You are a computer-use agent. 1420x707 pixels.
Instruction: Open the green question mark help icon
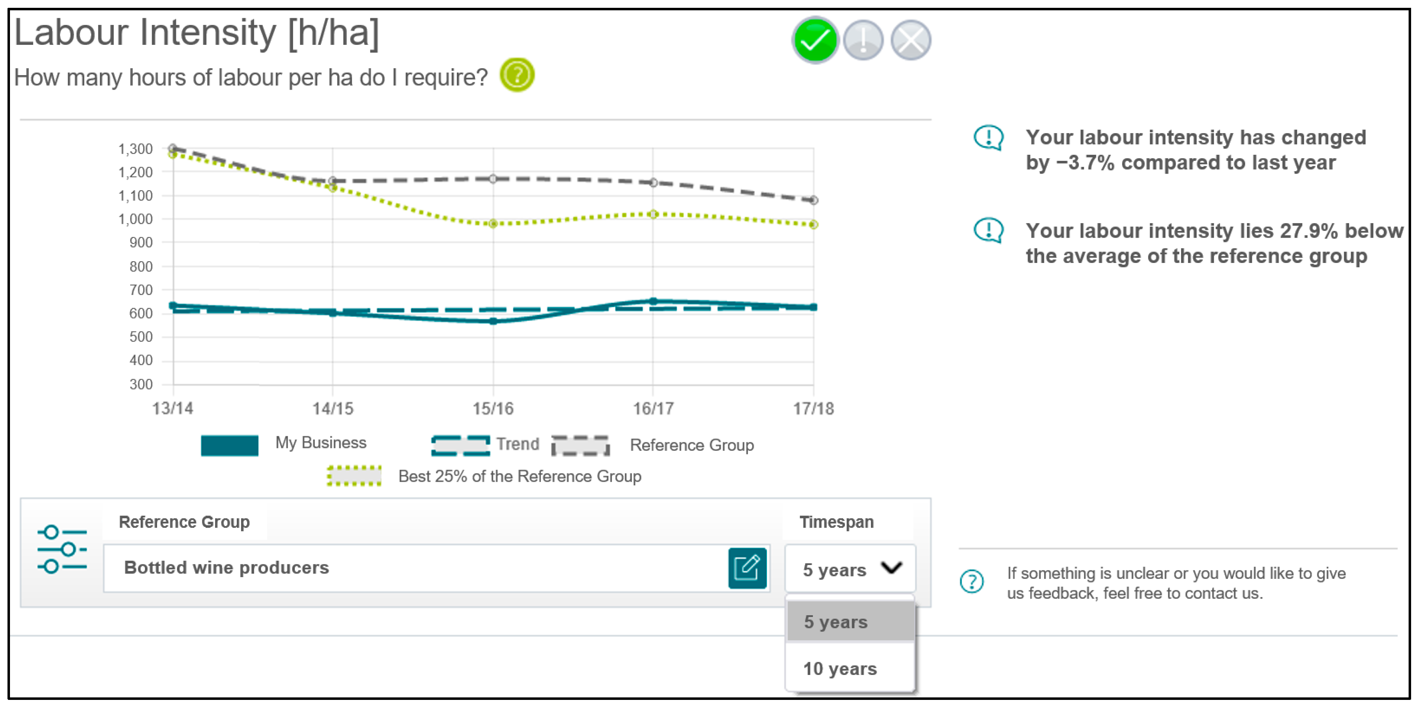(517, 75)
